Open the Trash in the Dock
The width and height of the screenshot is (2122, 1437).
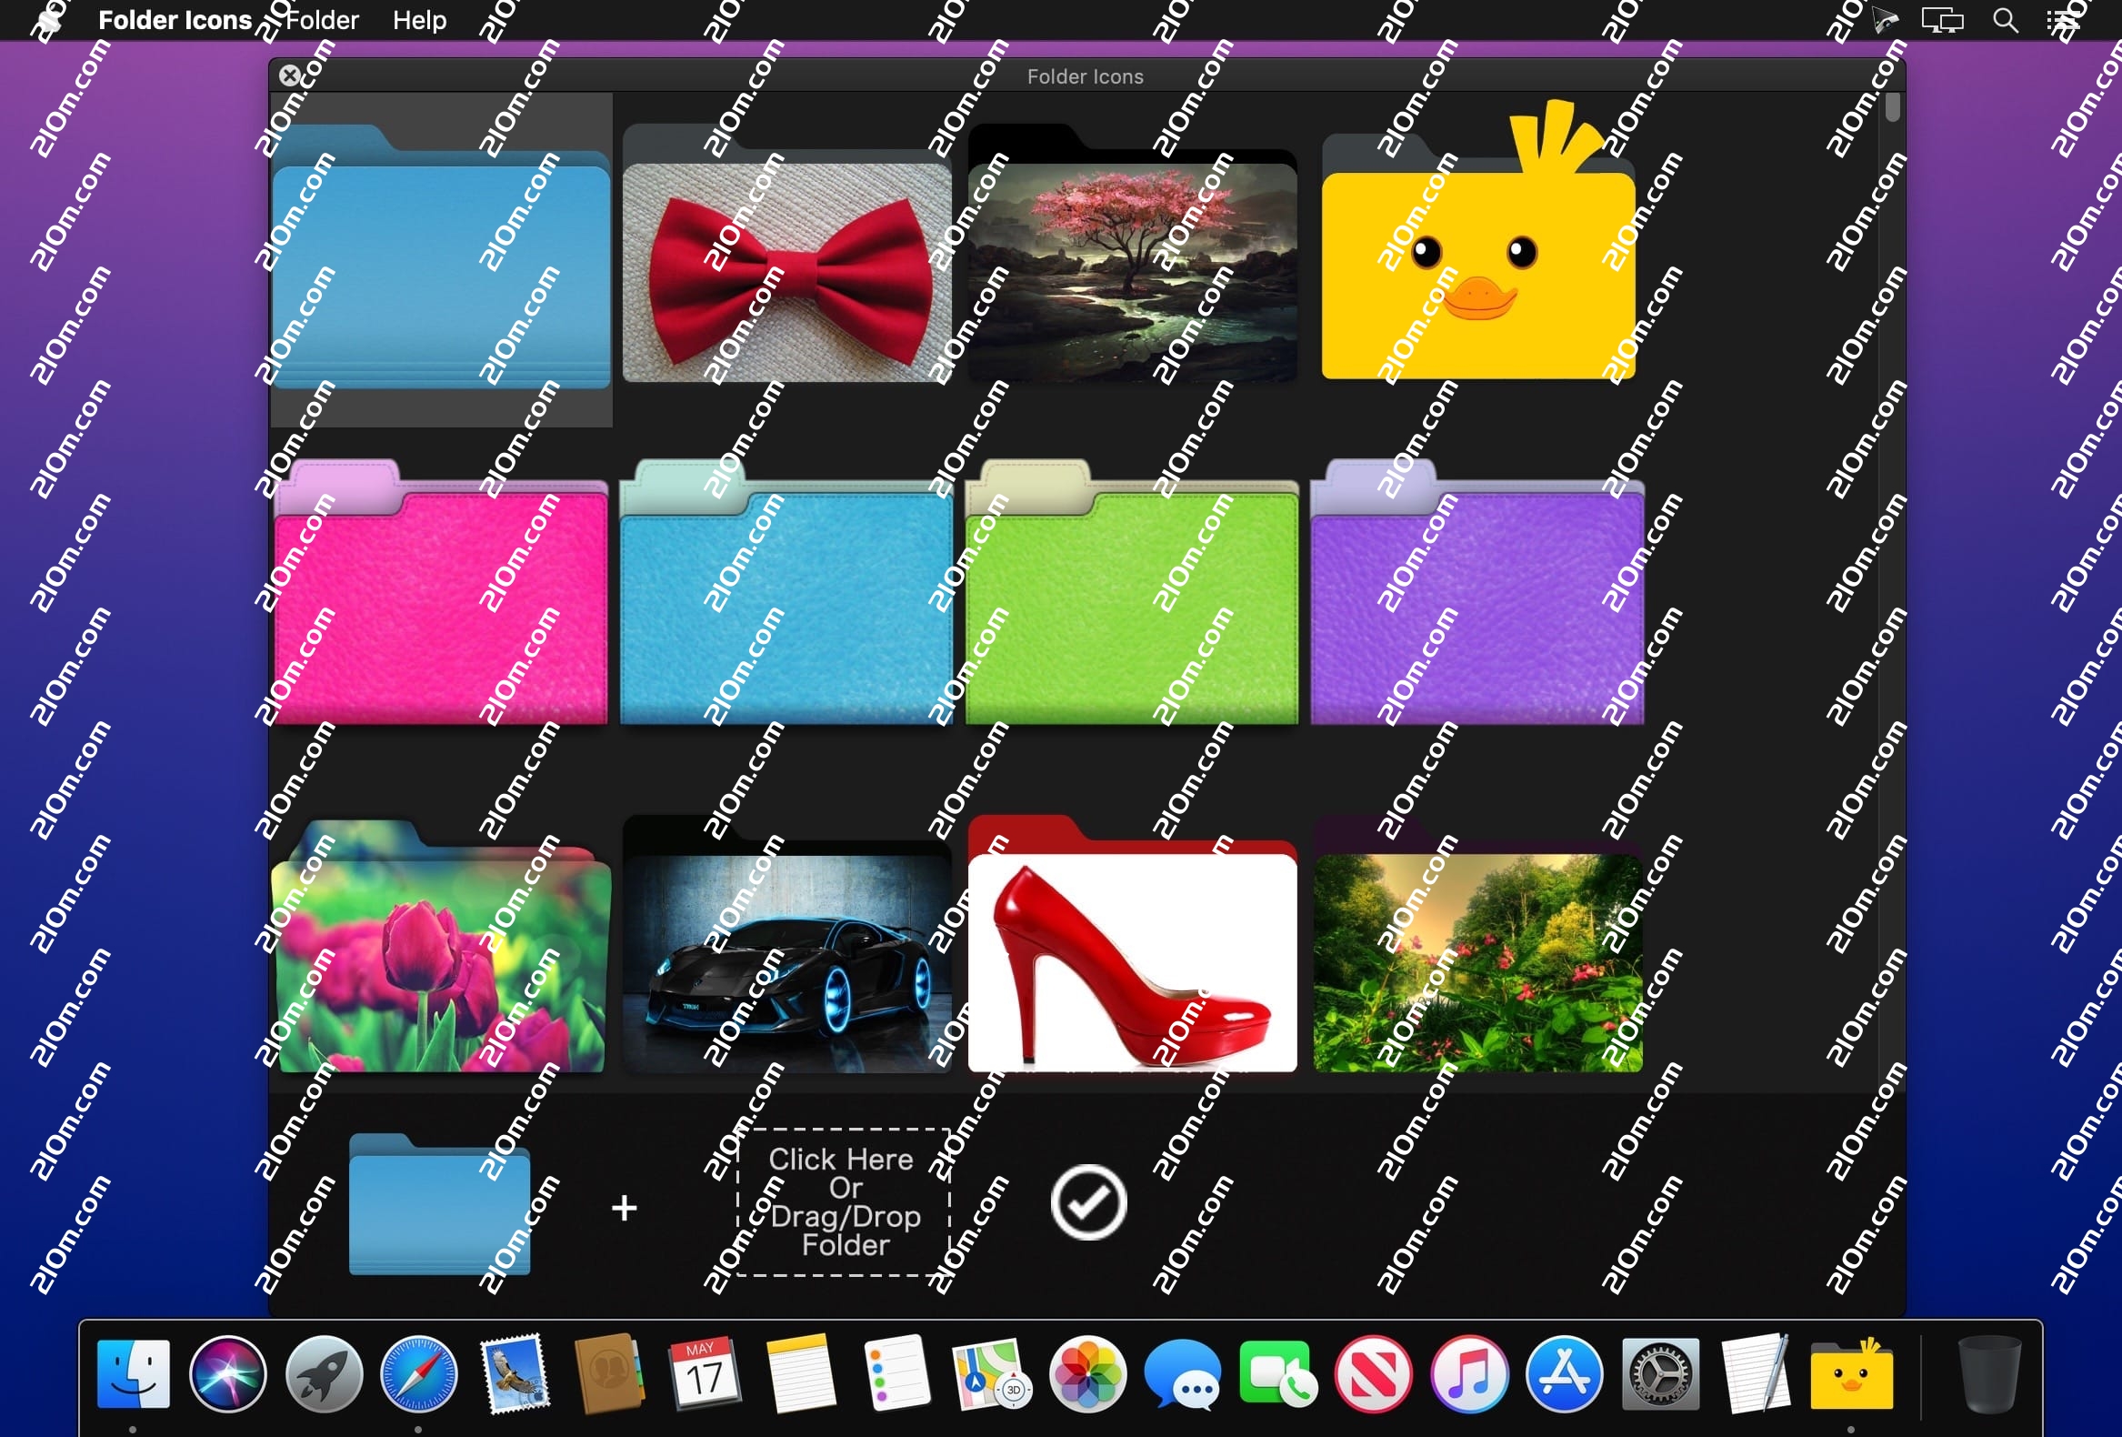coord(1989,1374)
